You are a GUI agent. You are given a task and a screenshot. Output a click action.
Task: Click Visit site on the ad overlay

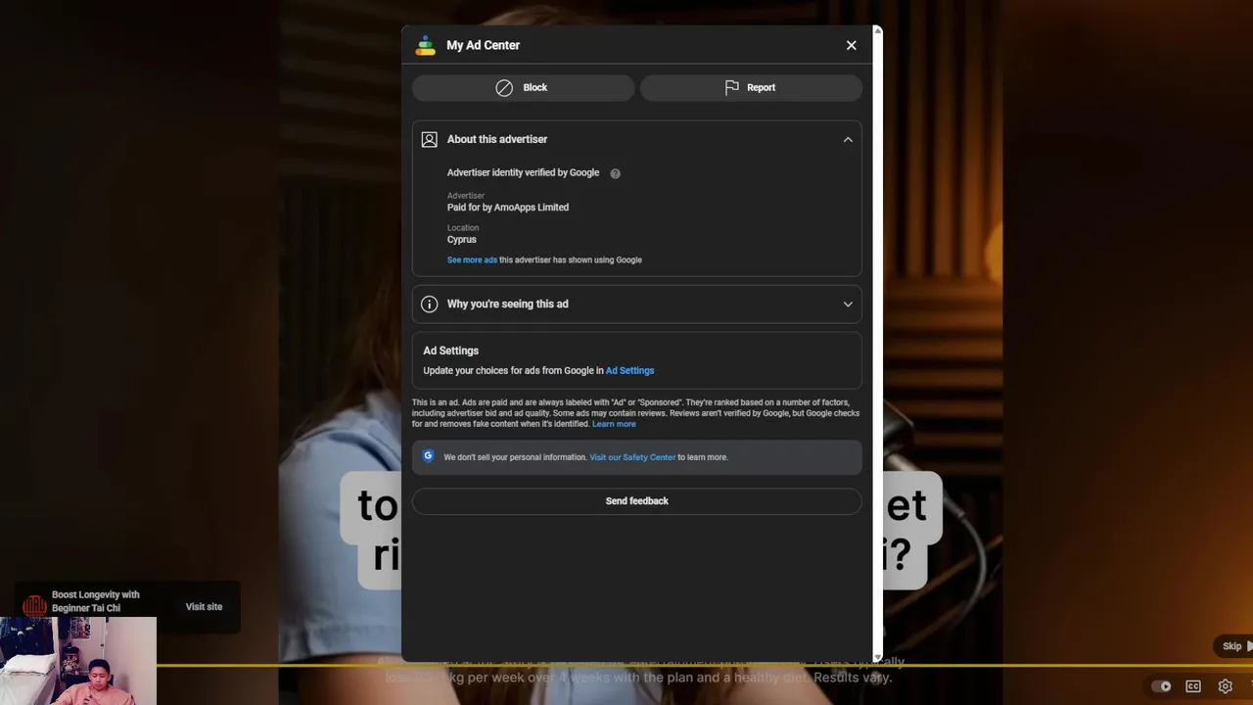coord(204,607)
